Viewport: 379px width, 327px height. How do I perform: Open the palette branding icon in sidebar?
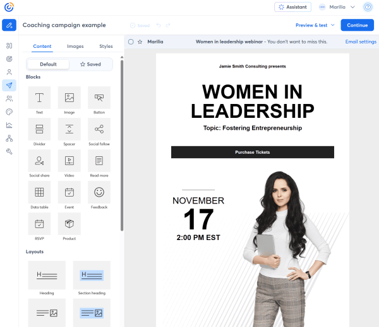point(9,112)
